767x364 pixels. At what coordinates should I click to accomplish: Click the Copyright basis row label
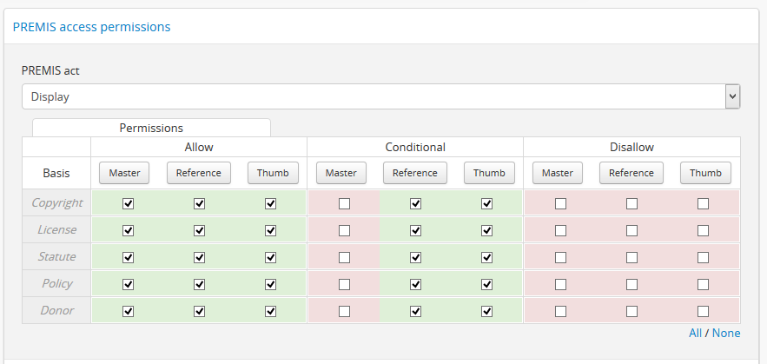56,203
